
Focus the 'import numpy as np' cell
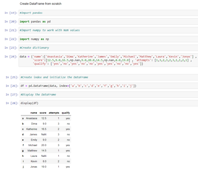click(108, 39)
